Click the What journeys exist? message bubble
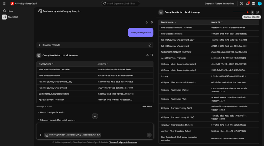Viewport: 264px width, 146px height. pos(141,33)
